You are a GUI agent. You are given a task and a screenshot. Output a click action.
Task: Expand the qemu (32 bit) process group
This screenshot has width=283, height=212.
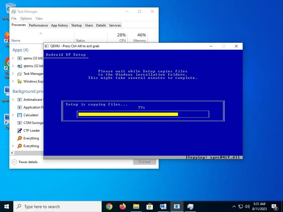coord(13,58)
